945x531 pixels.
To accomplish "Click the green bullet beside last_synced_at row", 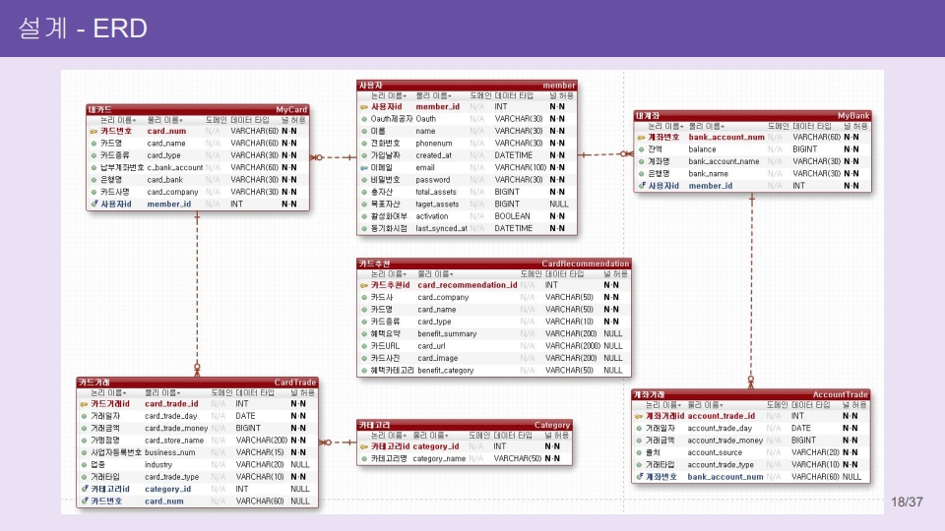I will click(x=364, y=229).
